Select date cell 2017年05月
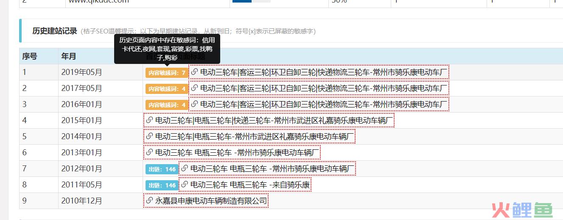 (82, 88)
